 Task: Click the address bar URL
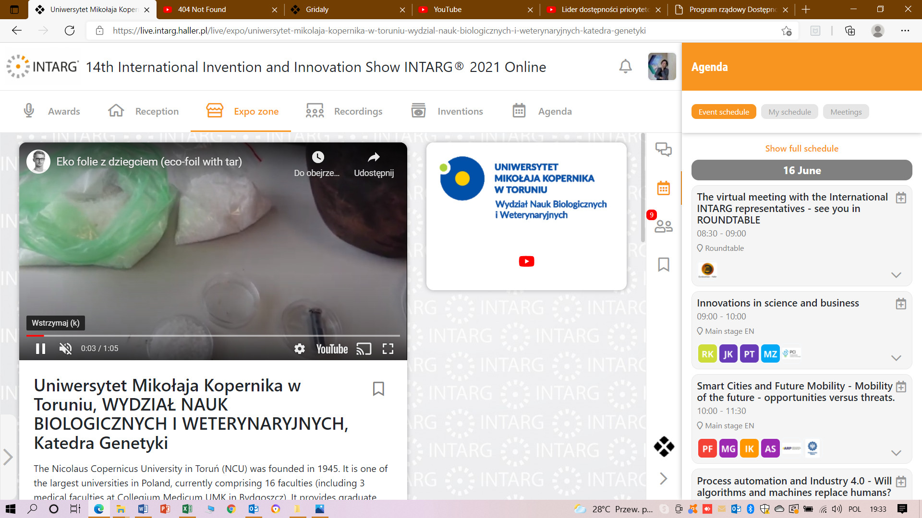(x=379, y=31)
